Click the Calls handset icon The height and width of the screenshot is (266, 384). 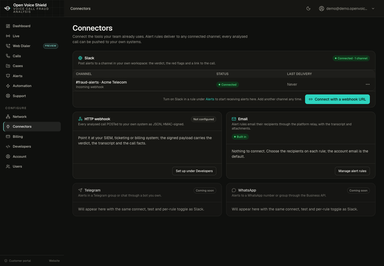pyautogui.click(x=8, y=56)
